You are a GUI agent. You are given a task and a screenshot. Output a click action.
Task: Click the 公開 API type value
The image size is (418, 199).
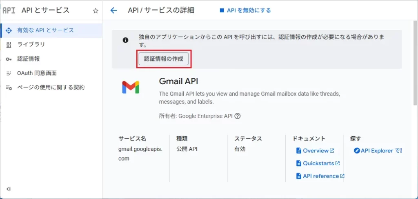tap(187, 149)
